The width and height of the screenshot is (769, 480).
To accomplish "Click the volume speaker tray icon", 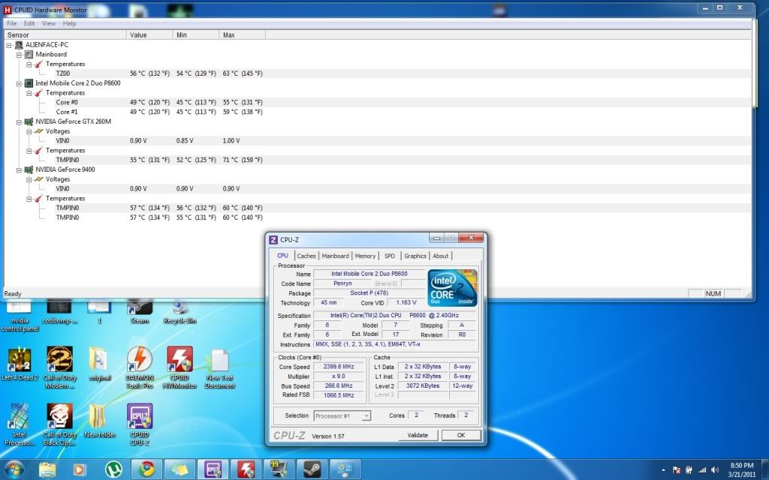I will tap(715, 470).
